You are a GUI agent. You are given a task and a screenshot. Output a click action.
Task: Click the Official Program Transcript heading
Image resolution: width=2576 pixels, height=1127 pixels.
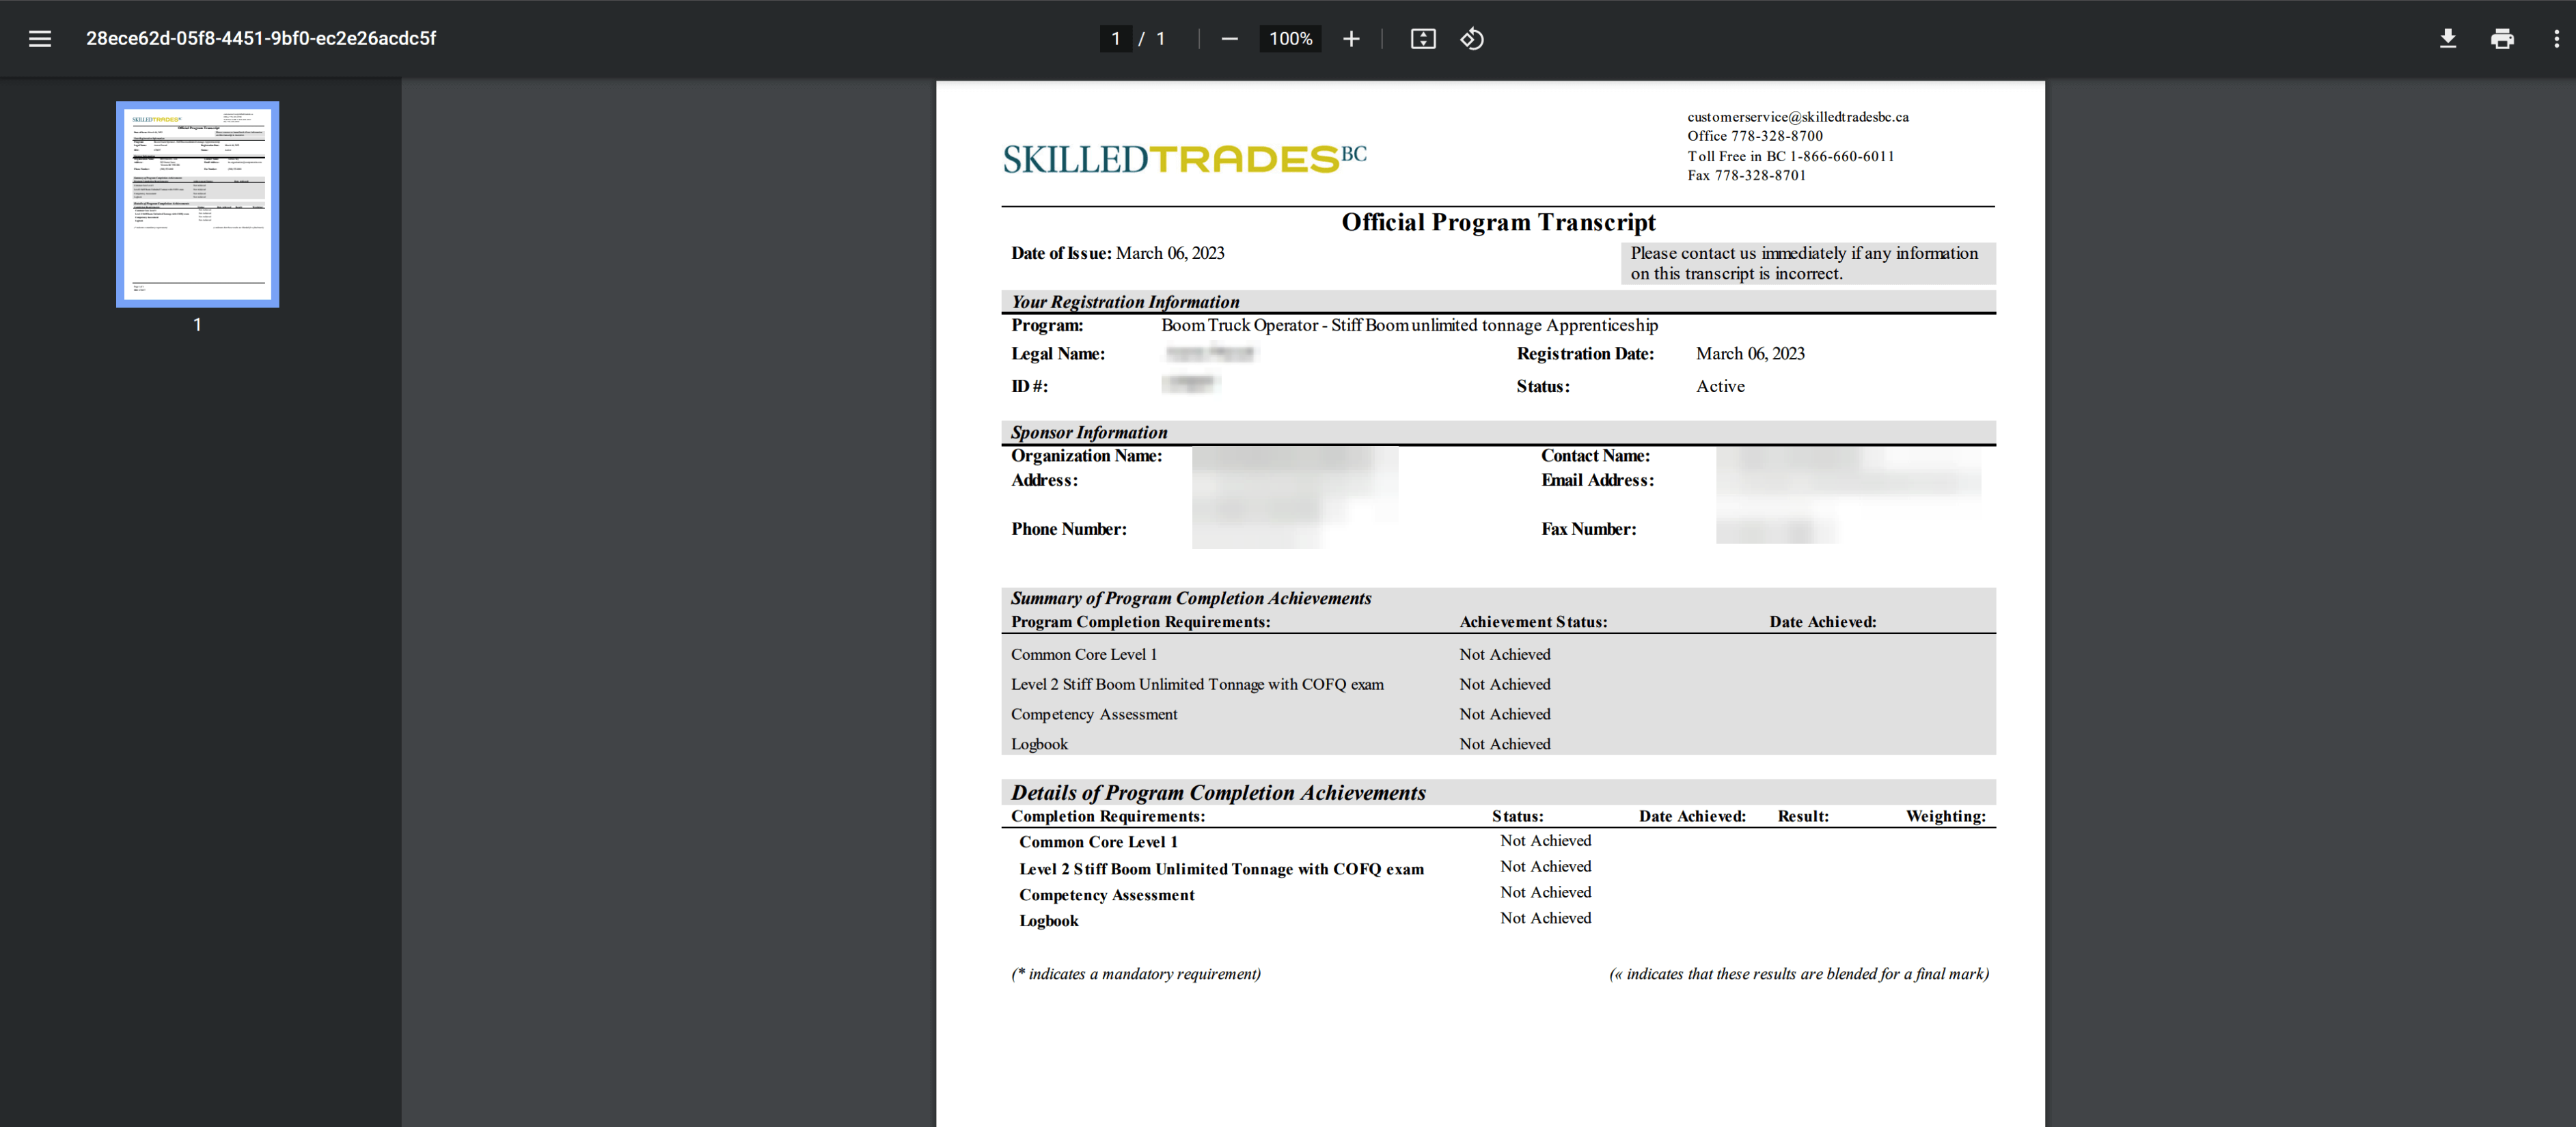tap(1497, 222)
